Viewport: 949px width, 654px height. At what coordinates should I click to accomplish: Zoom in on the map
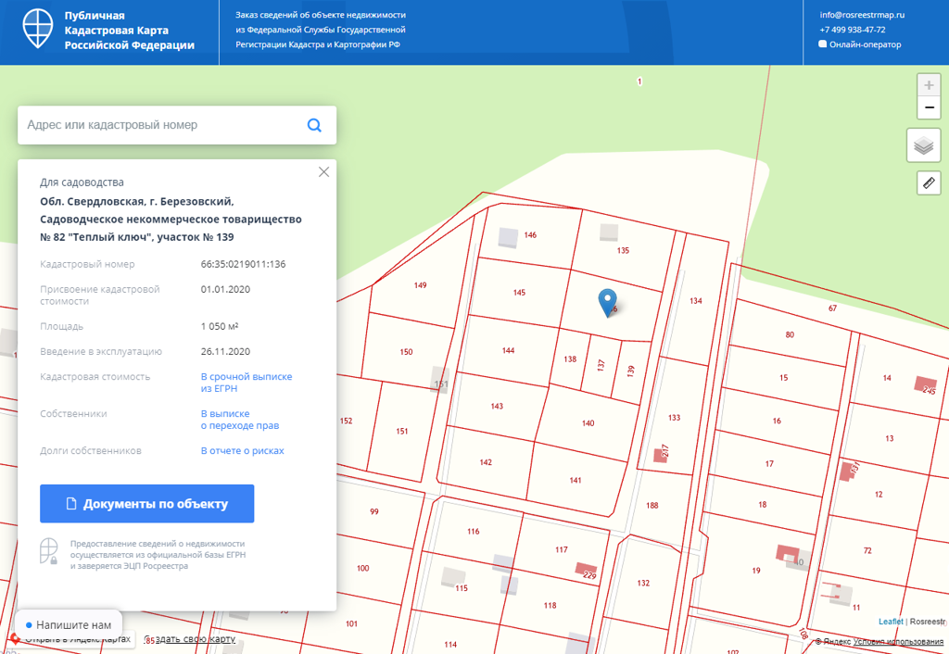[929, 85]
